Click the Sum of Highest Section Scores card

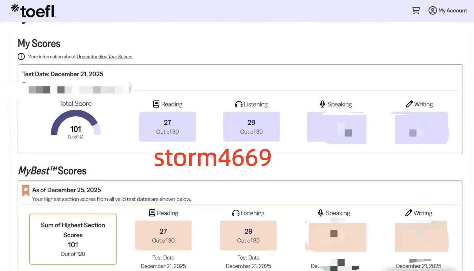[x=73, y=239]
